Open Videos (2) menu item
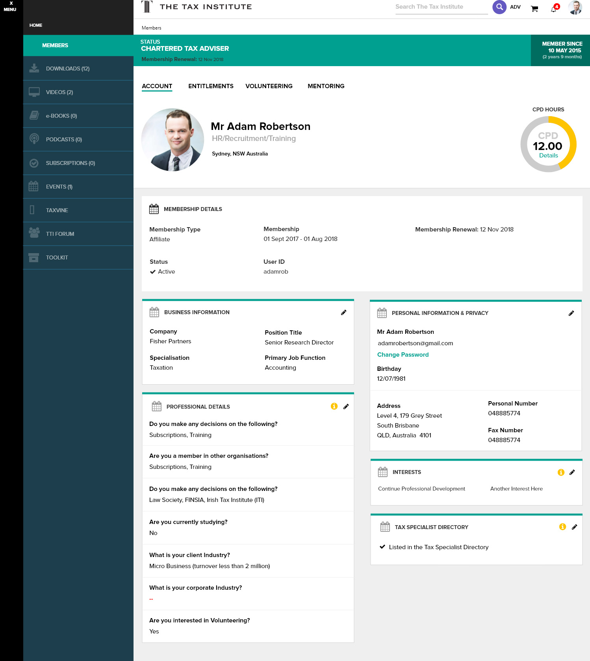 click(x=78, y=92)
